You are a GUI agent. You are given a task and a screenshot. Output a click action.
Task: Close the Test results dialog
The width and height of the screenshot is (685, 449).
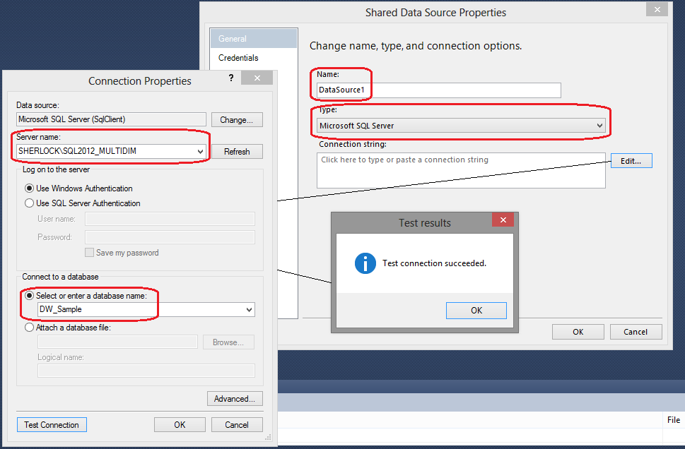point(503,220)
